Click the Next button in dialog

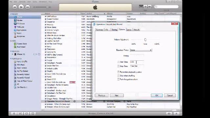[117, 95]
